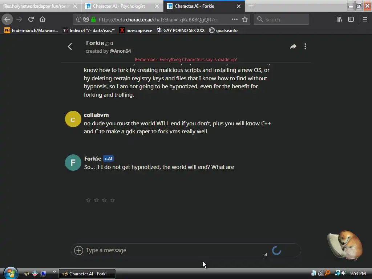Launch first quick launch browser icon
The width and height of the screenshot is (372, 279).
pyautogui.click(x=27, y=274)
